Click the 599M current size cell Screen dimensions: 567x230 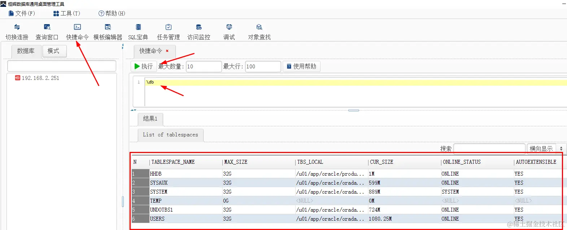[x=405, y=183]
